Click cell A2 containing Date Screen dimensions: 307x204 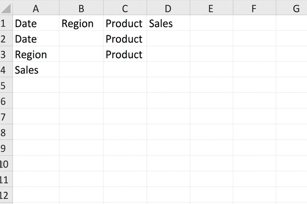tap(36, 38)
